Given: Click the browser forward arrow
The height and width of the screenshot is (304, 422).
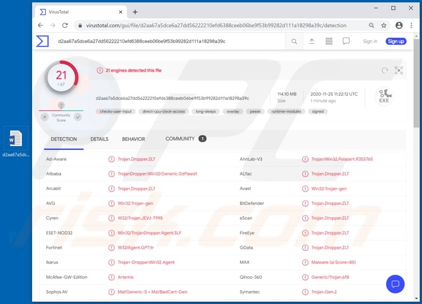Looking at the screenshot, I should [x=53, y=25].
